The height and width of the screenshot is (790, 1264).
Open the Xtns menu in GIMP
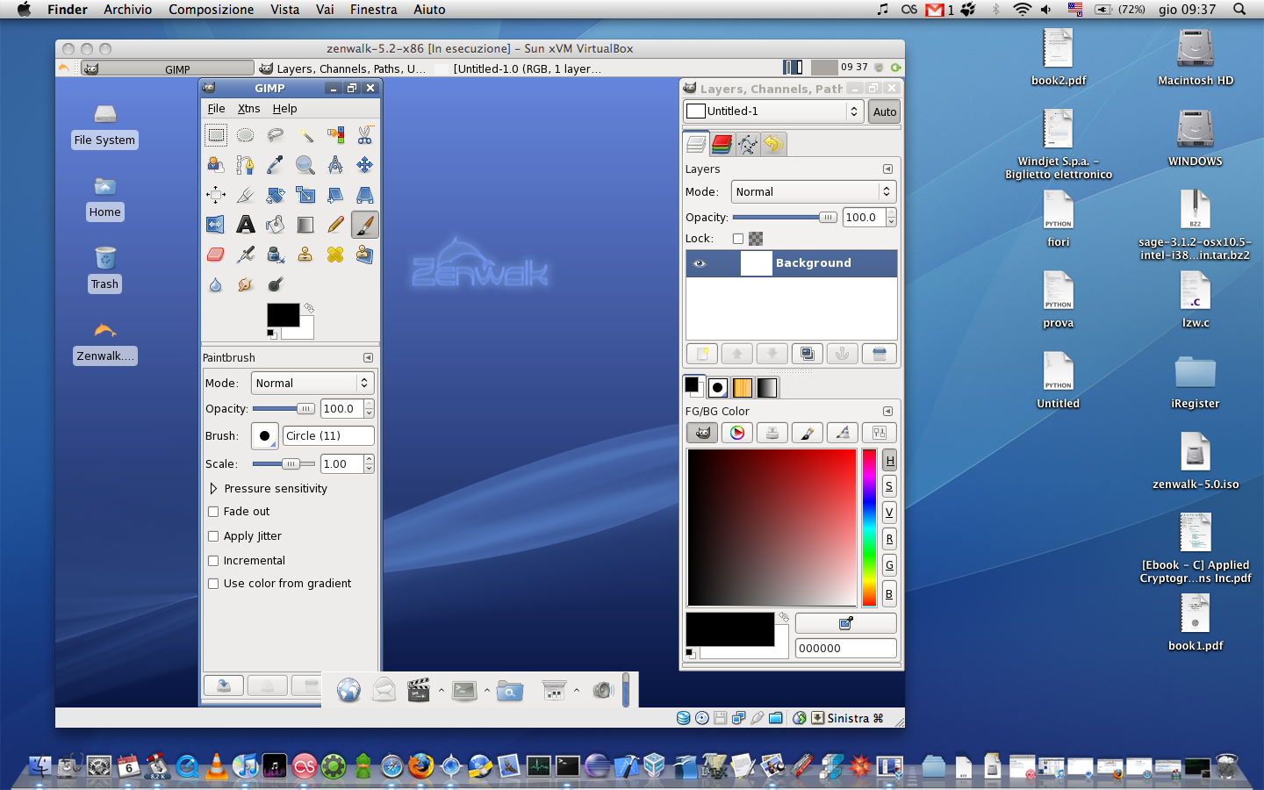(248, 109)
